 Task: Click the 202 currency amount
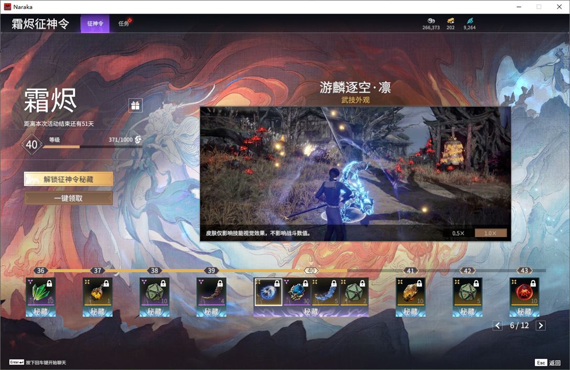(451, 28)
